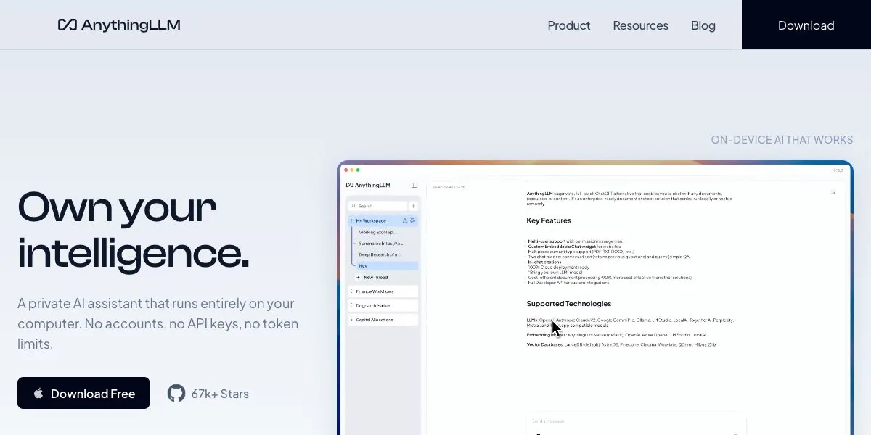The image size is (871, 435).
Task: Click the Supported Technologies heading
Action: pyautogui.click(x=569, y=304)
